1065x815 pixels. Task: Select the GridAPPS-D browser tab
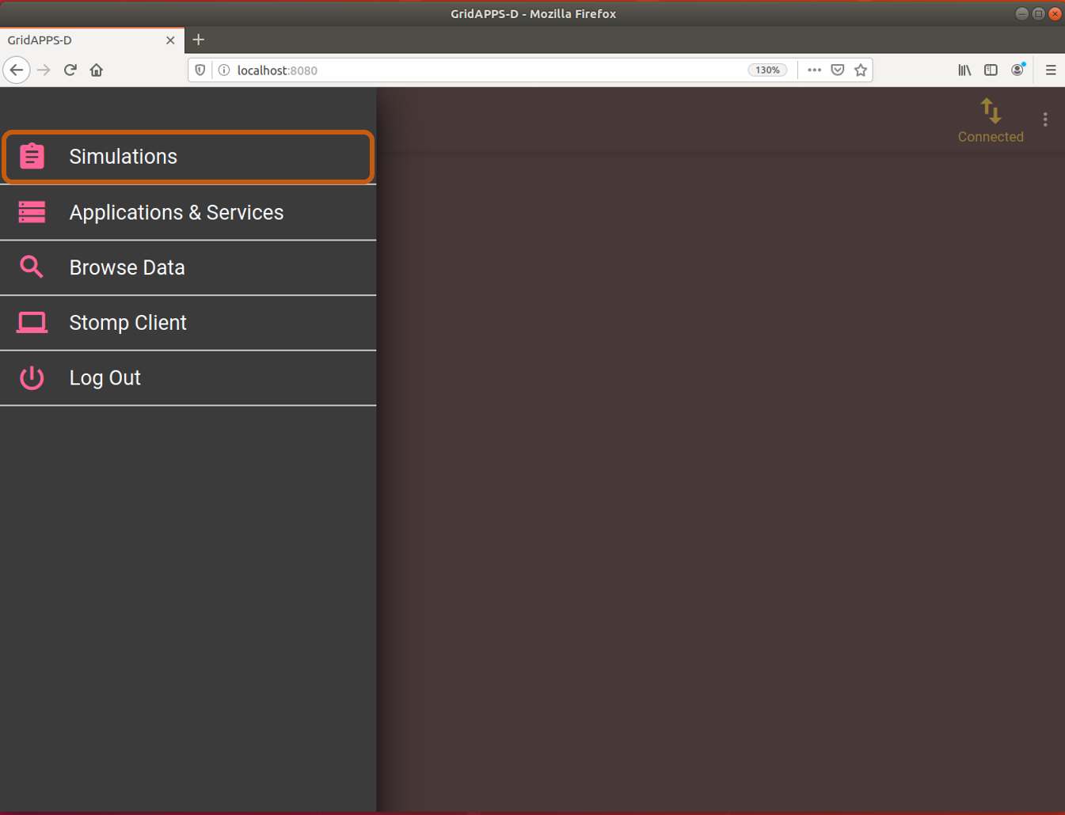(92, 40)
